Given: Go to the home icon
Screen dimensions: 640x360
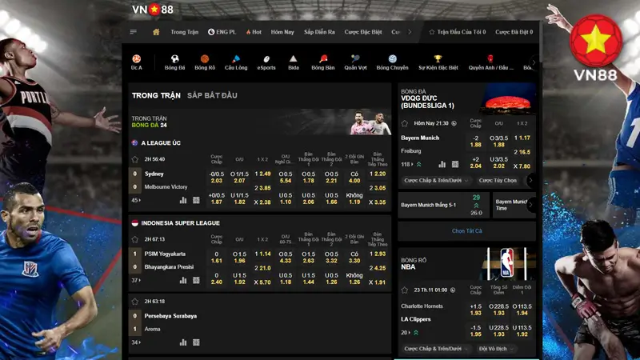Looking at the screenshot, I should point(156,32).
